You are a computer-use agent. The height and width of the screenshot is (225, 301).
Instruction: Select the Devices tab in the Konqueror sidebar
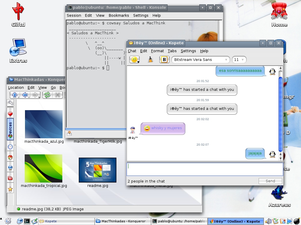click(x=10, y=129)
